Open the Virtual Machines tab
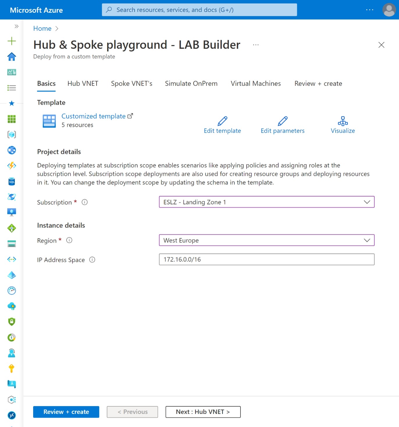 256,84
